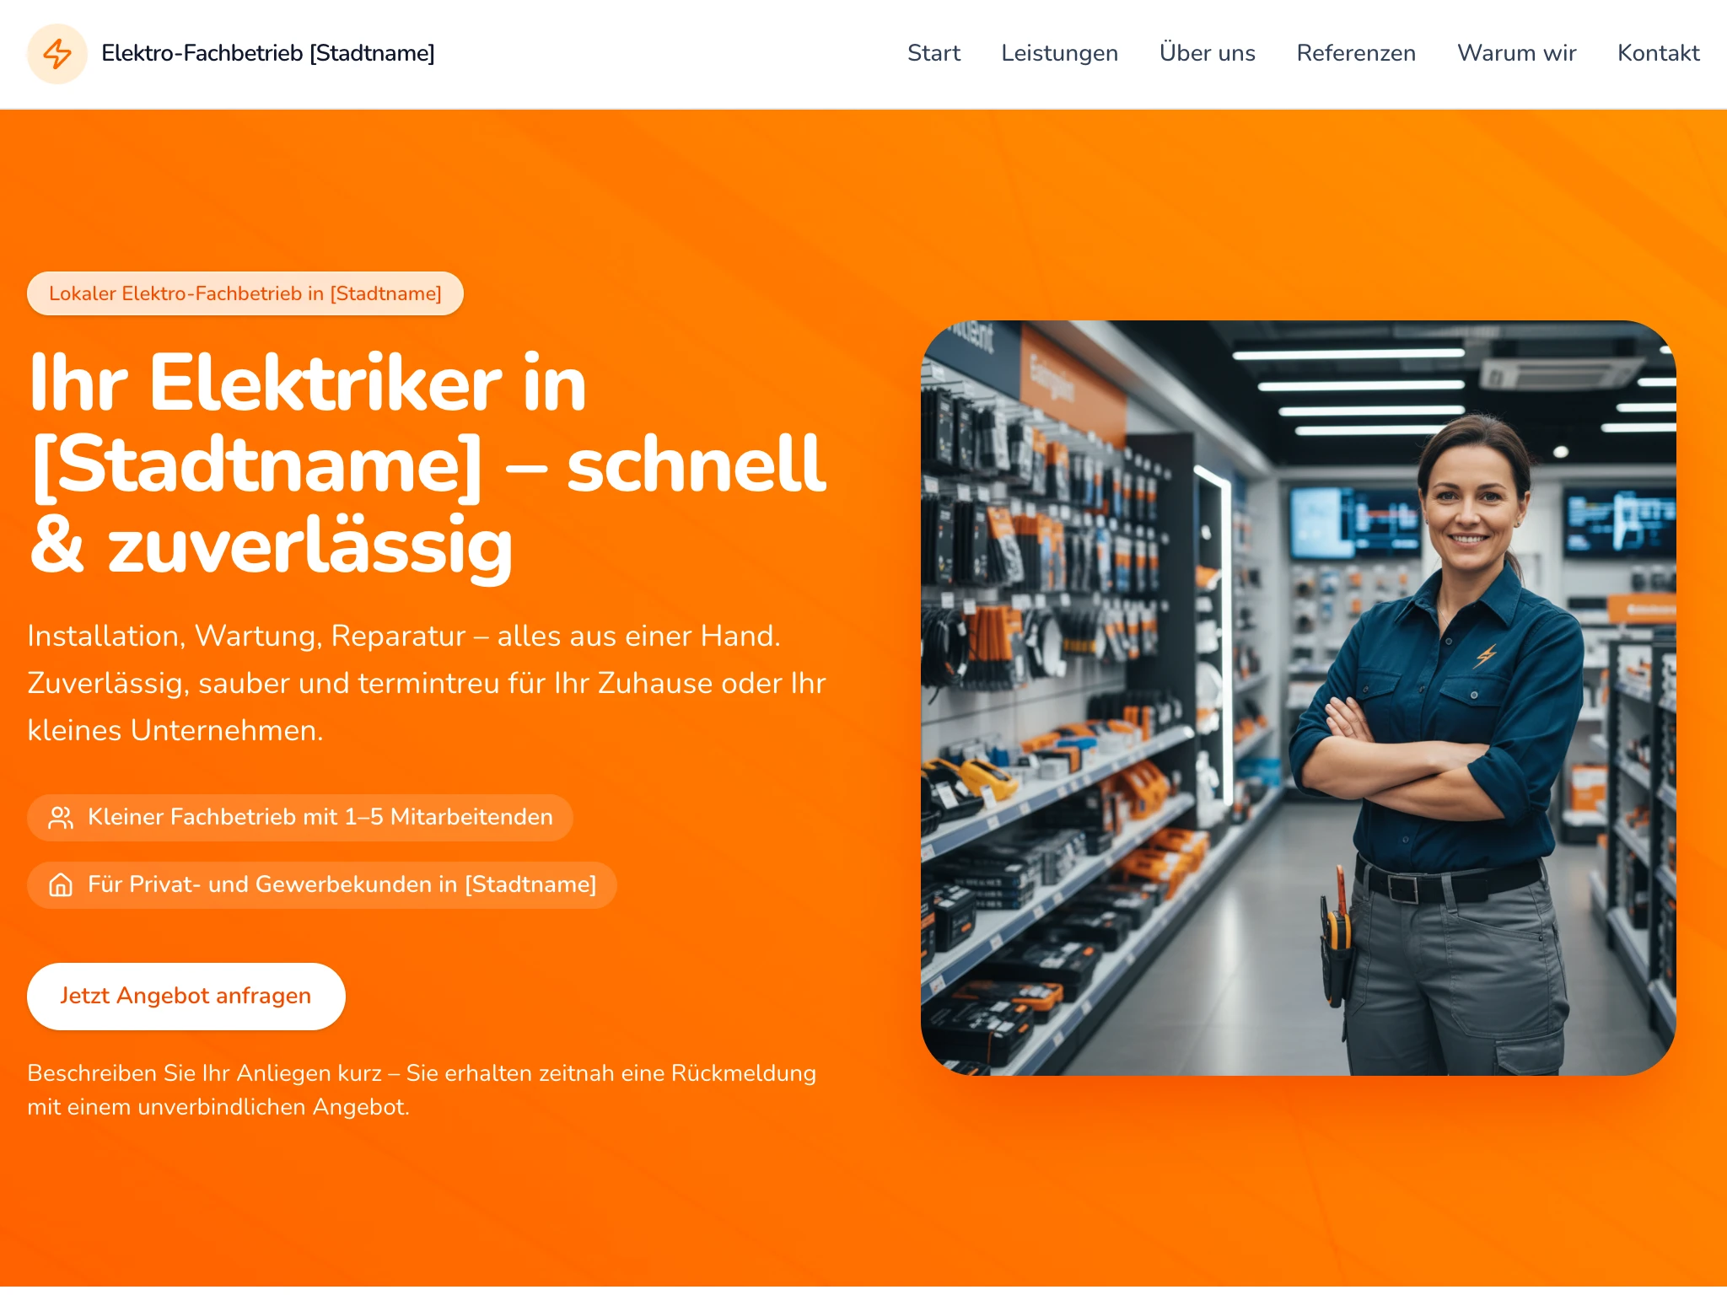This screenshot has width=1727, height=1295.
Task: Click the Ihr Elektriker in [Stadtname] headline
Action: [x=428, y=464]
